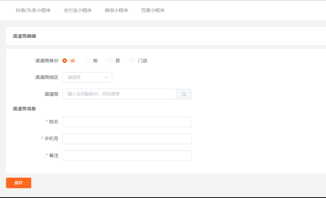The image size is (326, 198).
Task: Click the member nickname search field
Action: tap(119, 94)
